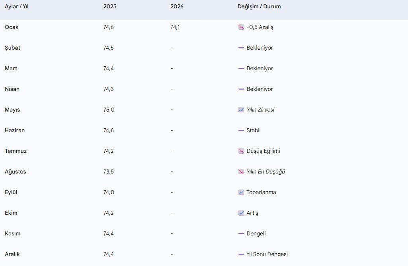Click the upward chart icon beside Yılın Zirvesi

click(x=241, y=110)
